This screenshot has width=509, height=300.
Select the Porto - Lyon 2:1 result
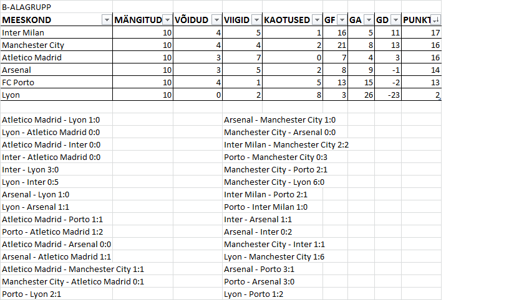[31, 294]
